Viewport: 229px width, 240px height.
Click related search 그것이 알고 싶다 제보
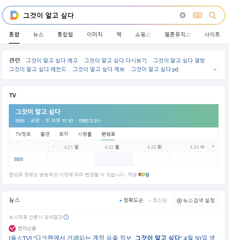pos(98,69)
